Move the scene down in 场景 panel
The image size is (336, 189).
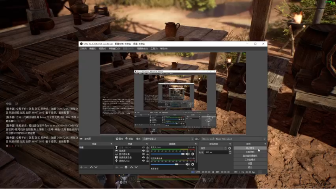[96, 167]
